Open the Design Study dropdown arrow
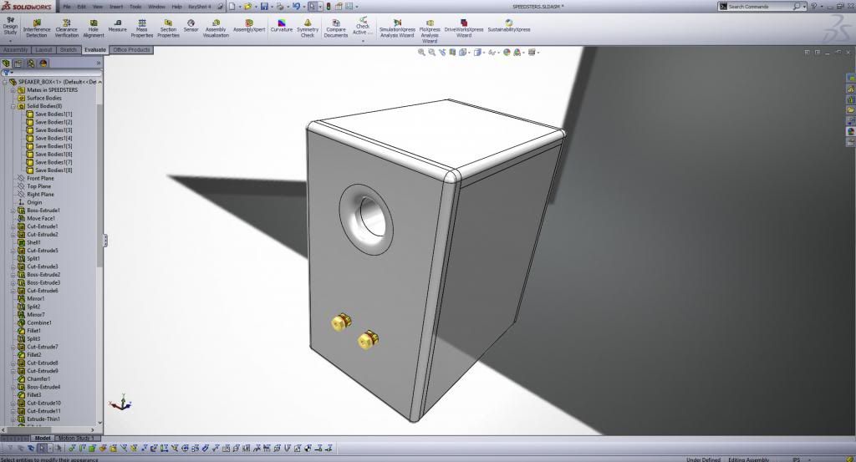This screenshot has height=462, width=856. (10, 41)
